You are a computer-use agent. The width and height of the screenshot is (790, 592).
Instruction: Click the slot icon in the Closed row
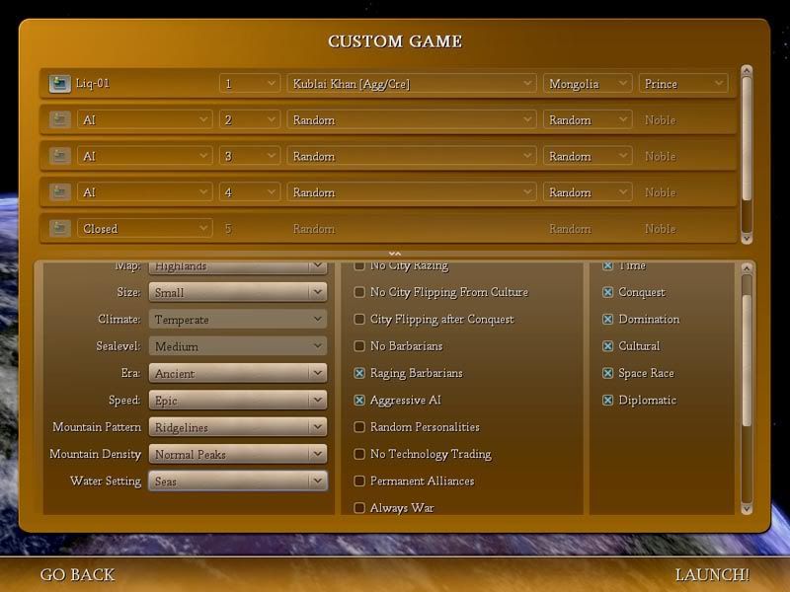pos(59,229)
